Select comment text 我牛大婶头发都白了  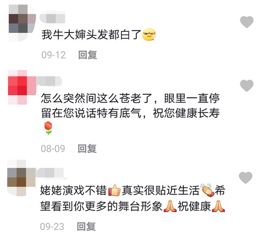pyautogui.click(x=91, y=35)
